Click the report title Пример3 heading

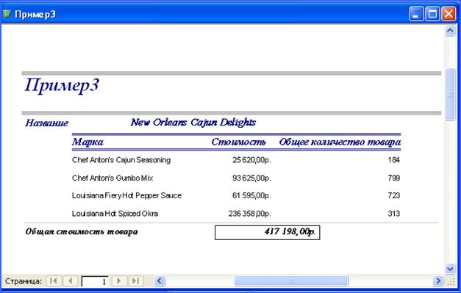pyautogui.click(x=62, y=85)
